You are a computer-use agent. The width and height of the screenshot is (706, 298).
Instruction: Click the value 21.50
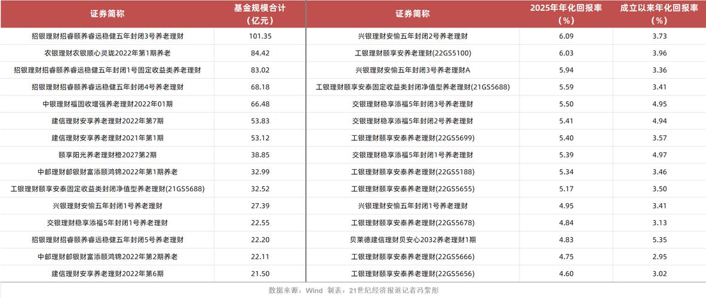[x=260, y=274]
